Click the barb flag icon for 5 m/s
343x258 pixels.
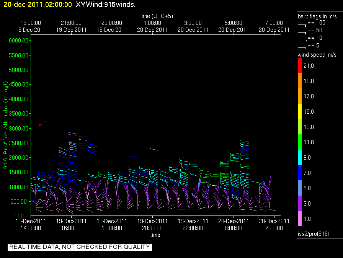pyautogui.click(x=302, y=48)
